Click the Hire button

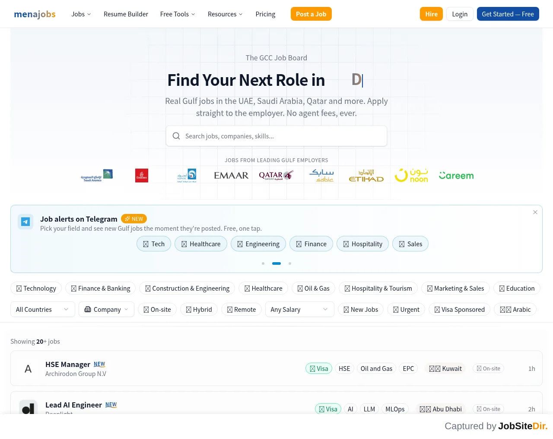431,14
